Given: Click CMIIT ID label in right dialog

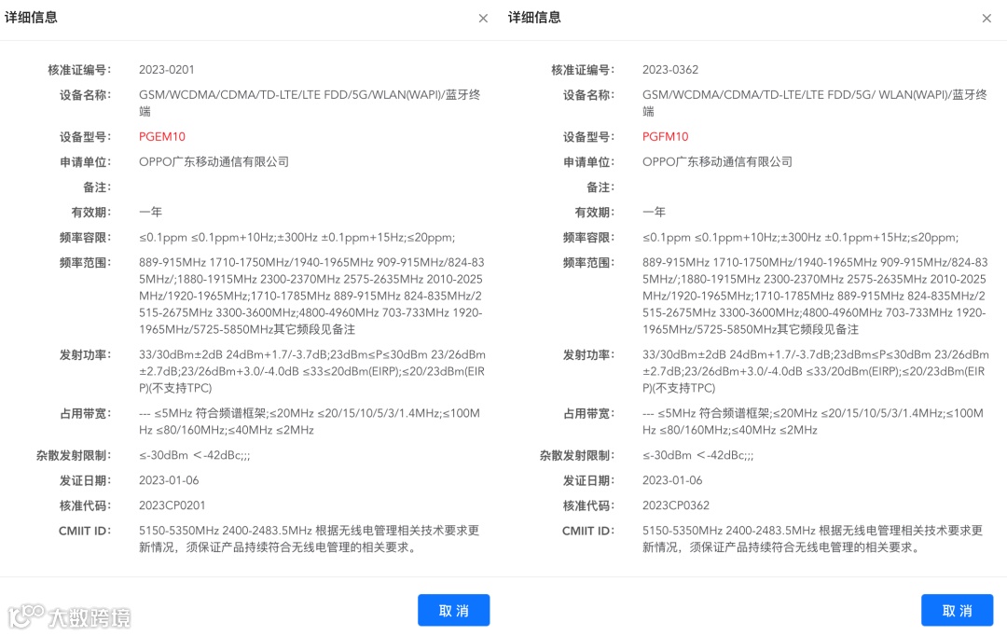Looking at the screenshot, I should [x=588, y=531].
